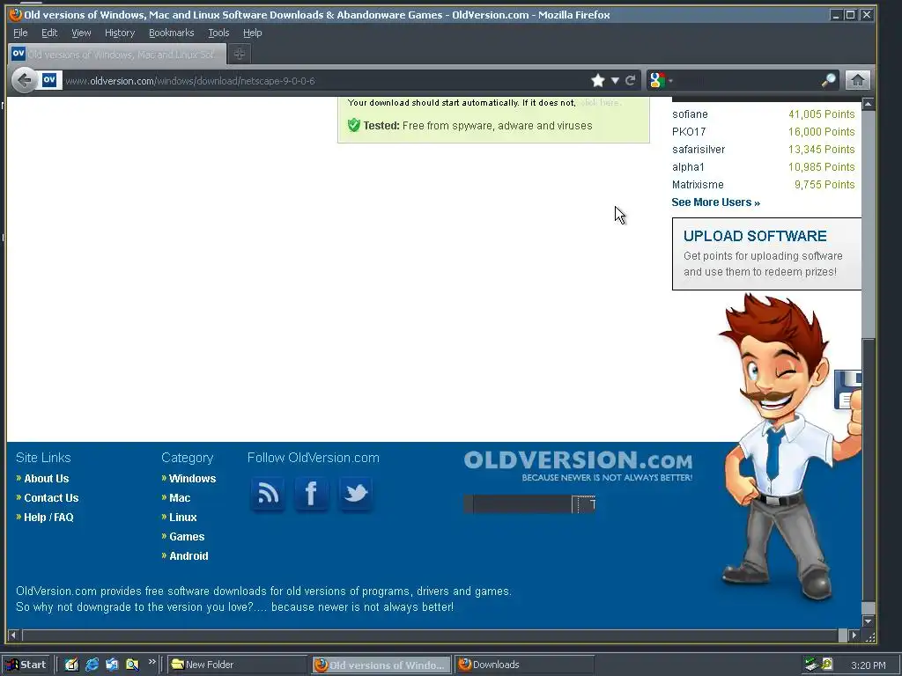902x676 pixels.
Task: Click the 3:20 PM taskbar clock
Action: pyautogui.click(x=868, y=665)
